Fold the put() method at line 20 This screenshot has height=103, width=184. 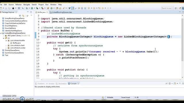tap(40, 70)
